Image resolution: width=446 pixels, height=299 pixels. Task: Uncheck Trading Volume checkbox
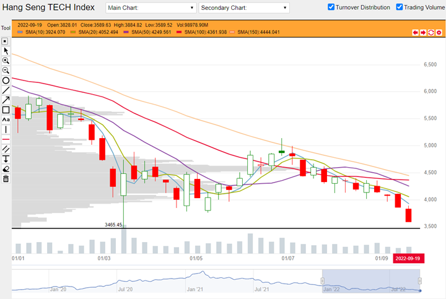tap(400, 7)
